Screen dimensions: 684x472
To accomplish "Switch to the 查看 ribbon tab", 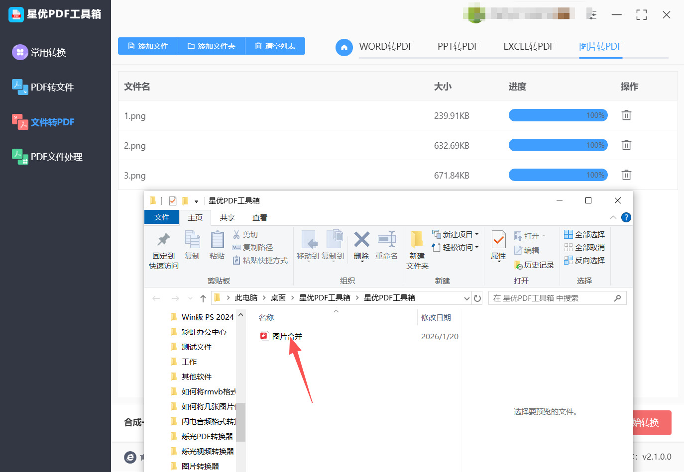I will click(x=260, y=218).
